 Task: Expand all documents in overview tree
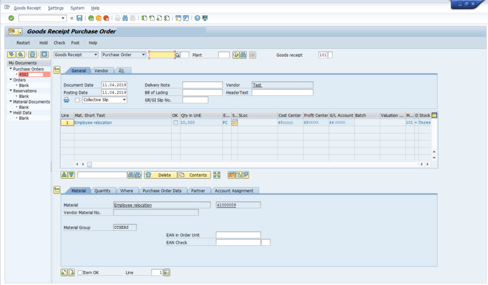tap(11, 54)
